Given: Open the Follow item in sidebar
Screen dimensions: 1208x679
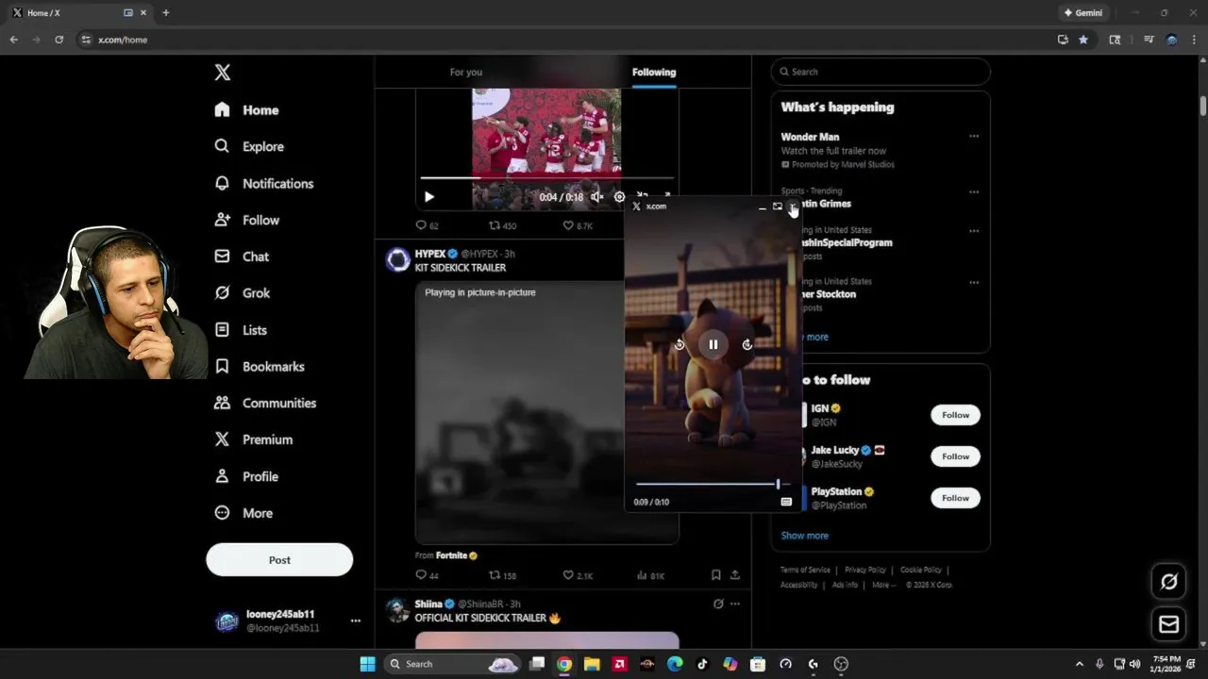Looking at the screenshot, I should (246, 220).
